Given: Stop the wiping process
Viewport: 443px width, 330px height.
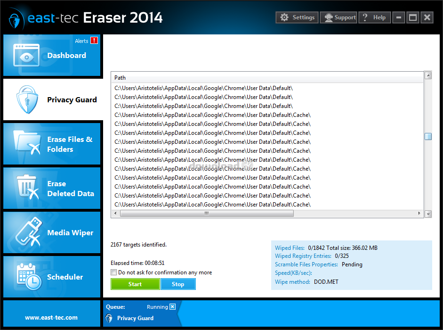Looking at the screenshot, I should click(178, 284).
